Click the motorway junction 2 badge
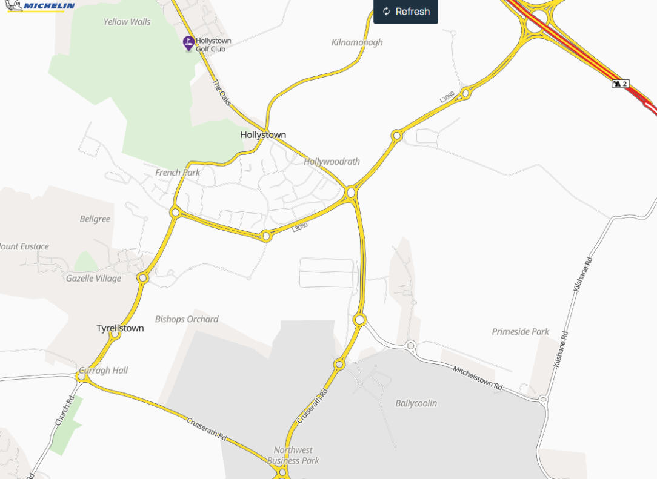657x479 pixels. [621, 84]
